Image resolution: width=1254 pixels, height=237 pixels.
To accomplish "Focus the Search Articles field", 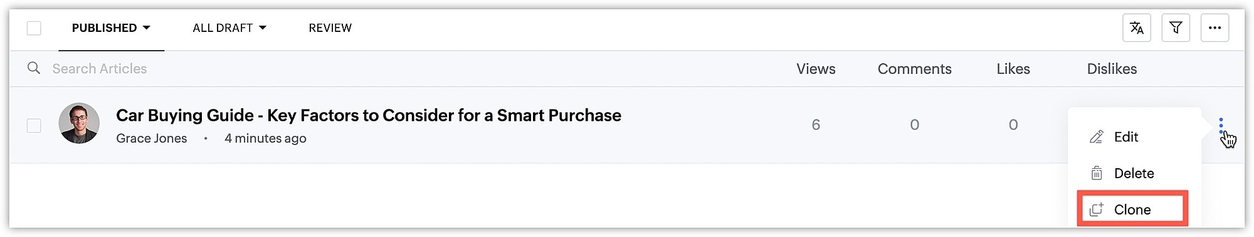I will 401,69.
